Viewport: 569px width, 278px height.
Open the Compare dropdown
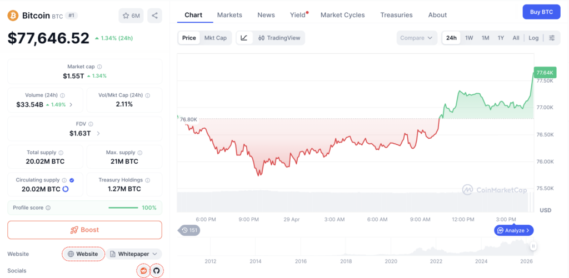[x=417, y=38]
